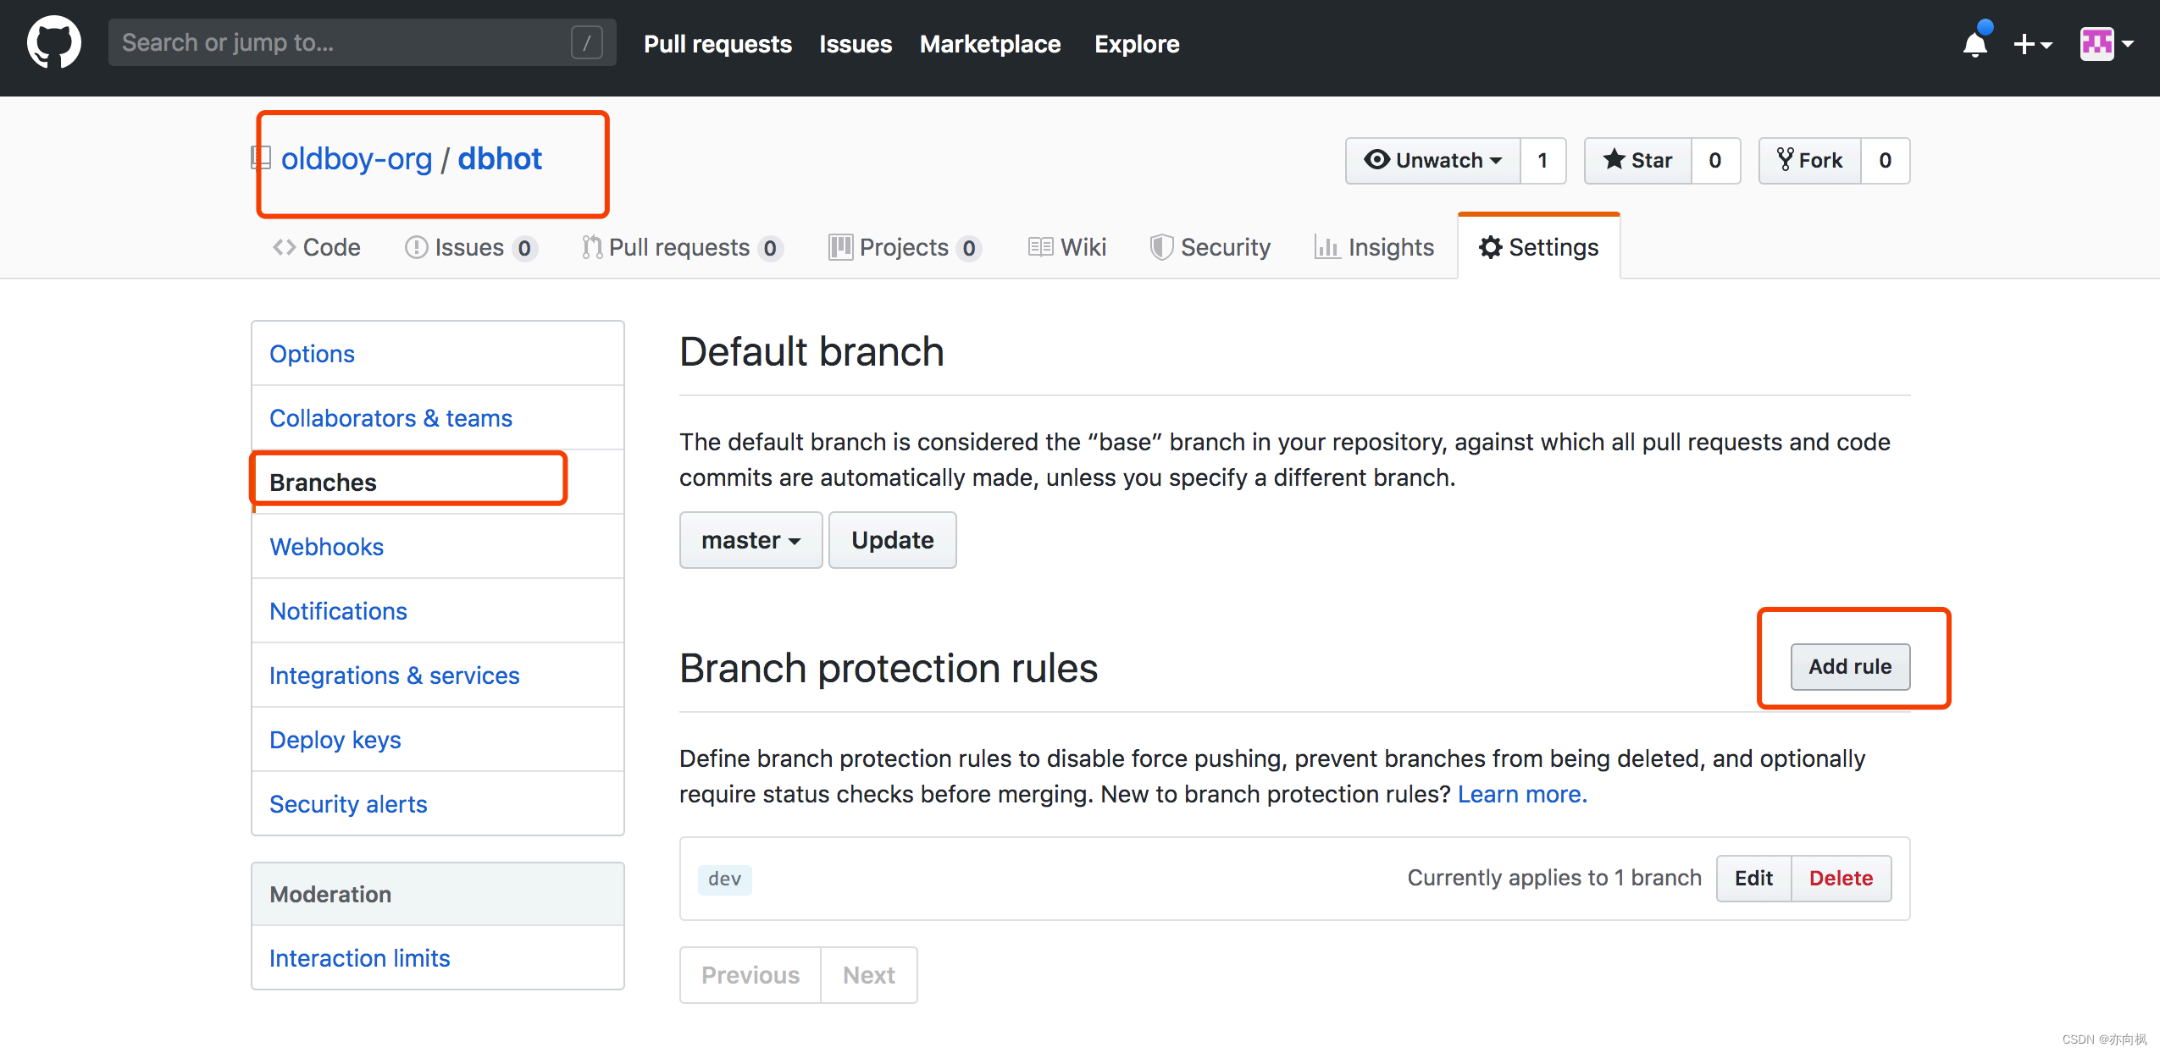Click the Projects board icon tab

click(840, 247)
